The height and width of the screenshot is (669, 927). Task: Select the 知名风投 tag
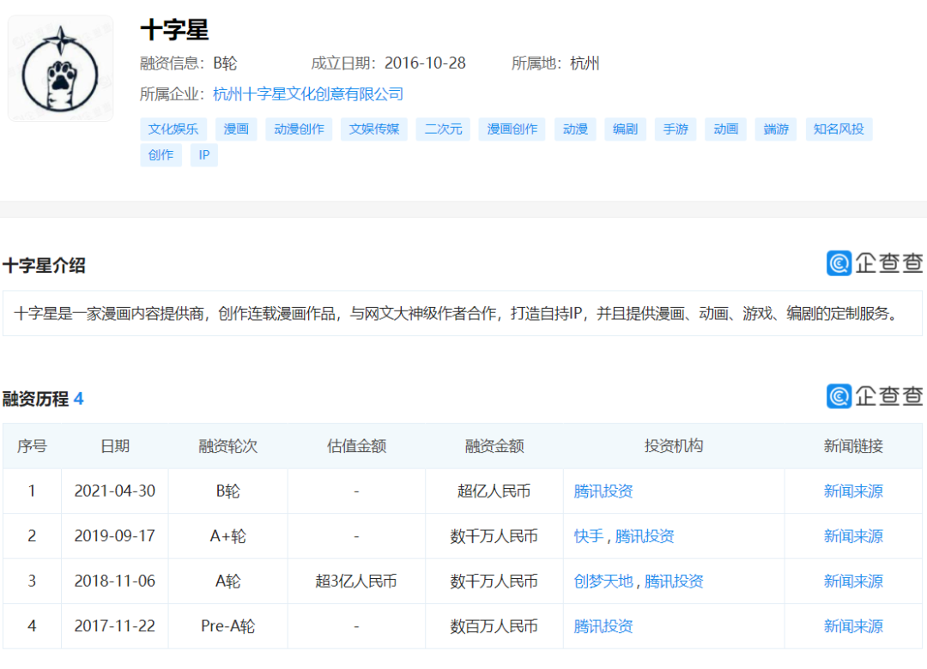click(x=839, y=129)
